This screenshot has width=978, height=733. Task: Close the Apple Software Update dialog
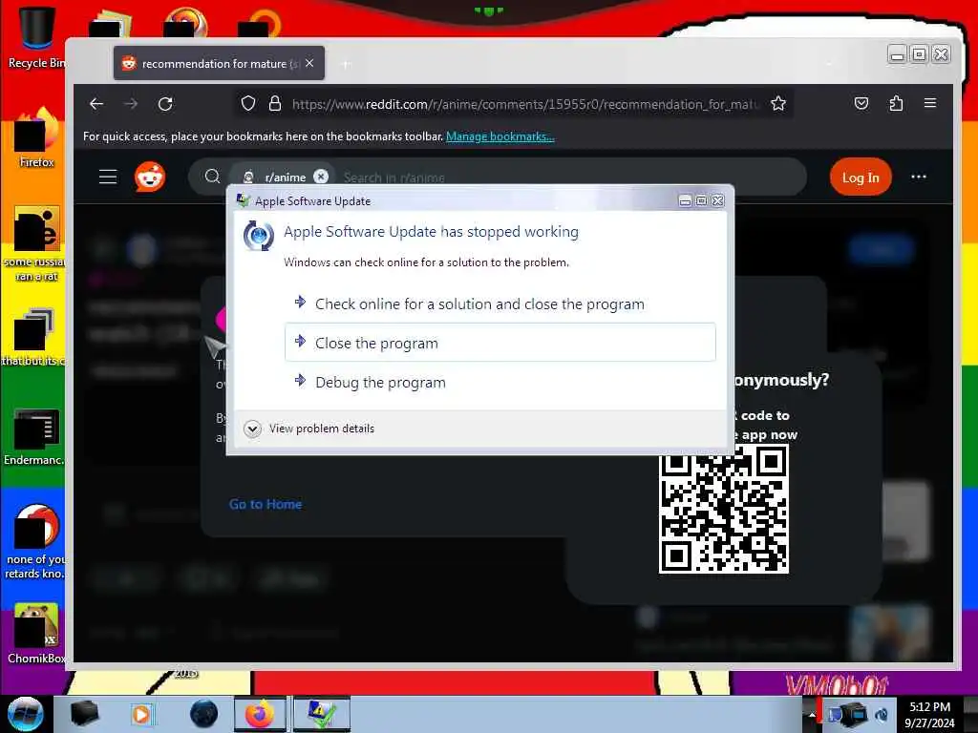[x=718, y=200]
